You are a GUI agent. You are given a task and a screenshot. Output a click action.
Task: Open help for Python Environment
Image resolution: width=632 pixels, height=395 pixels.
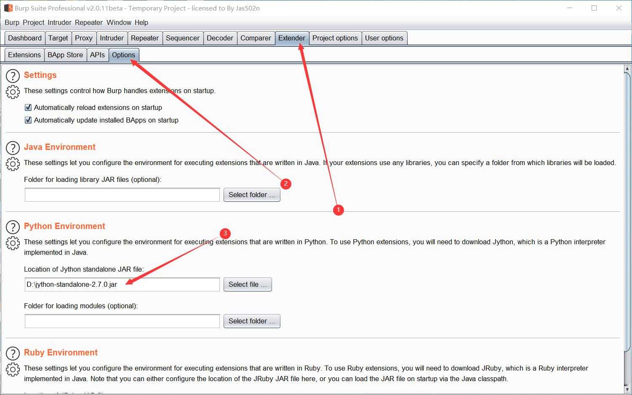click(13, 227)
